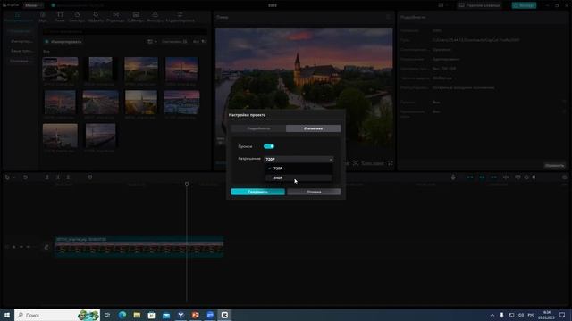Open the aspect ratio button under player
572x321 pixels.
373,163
